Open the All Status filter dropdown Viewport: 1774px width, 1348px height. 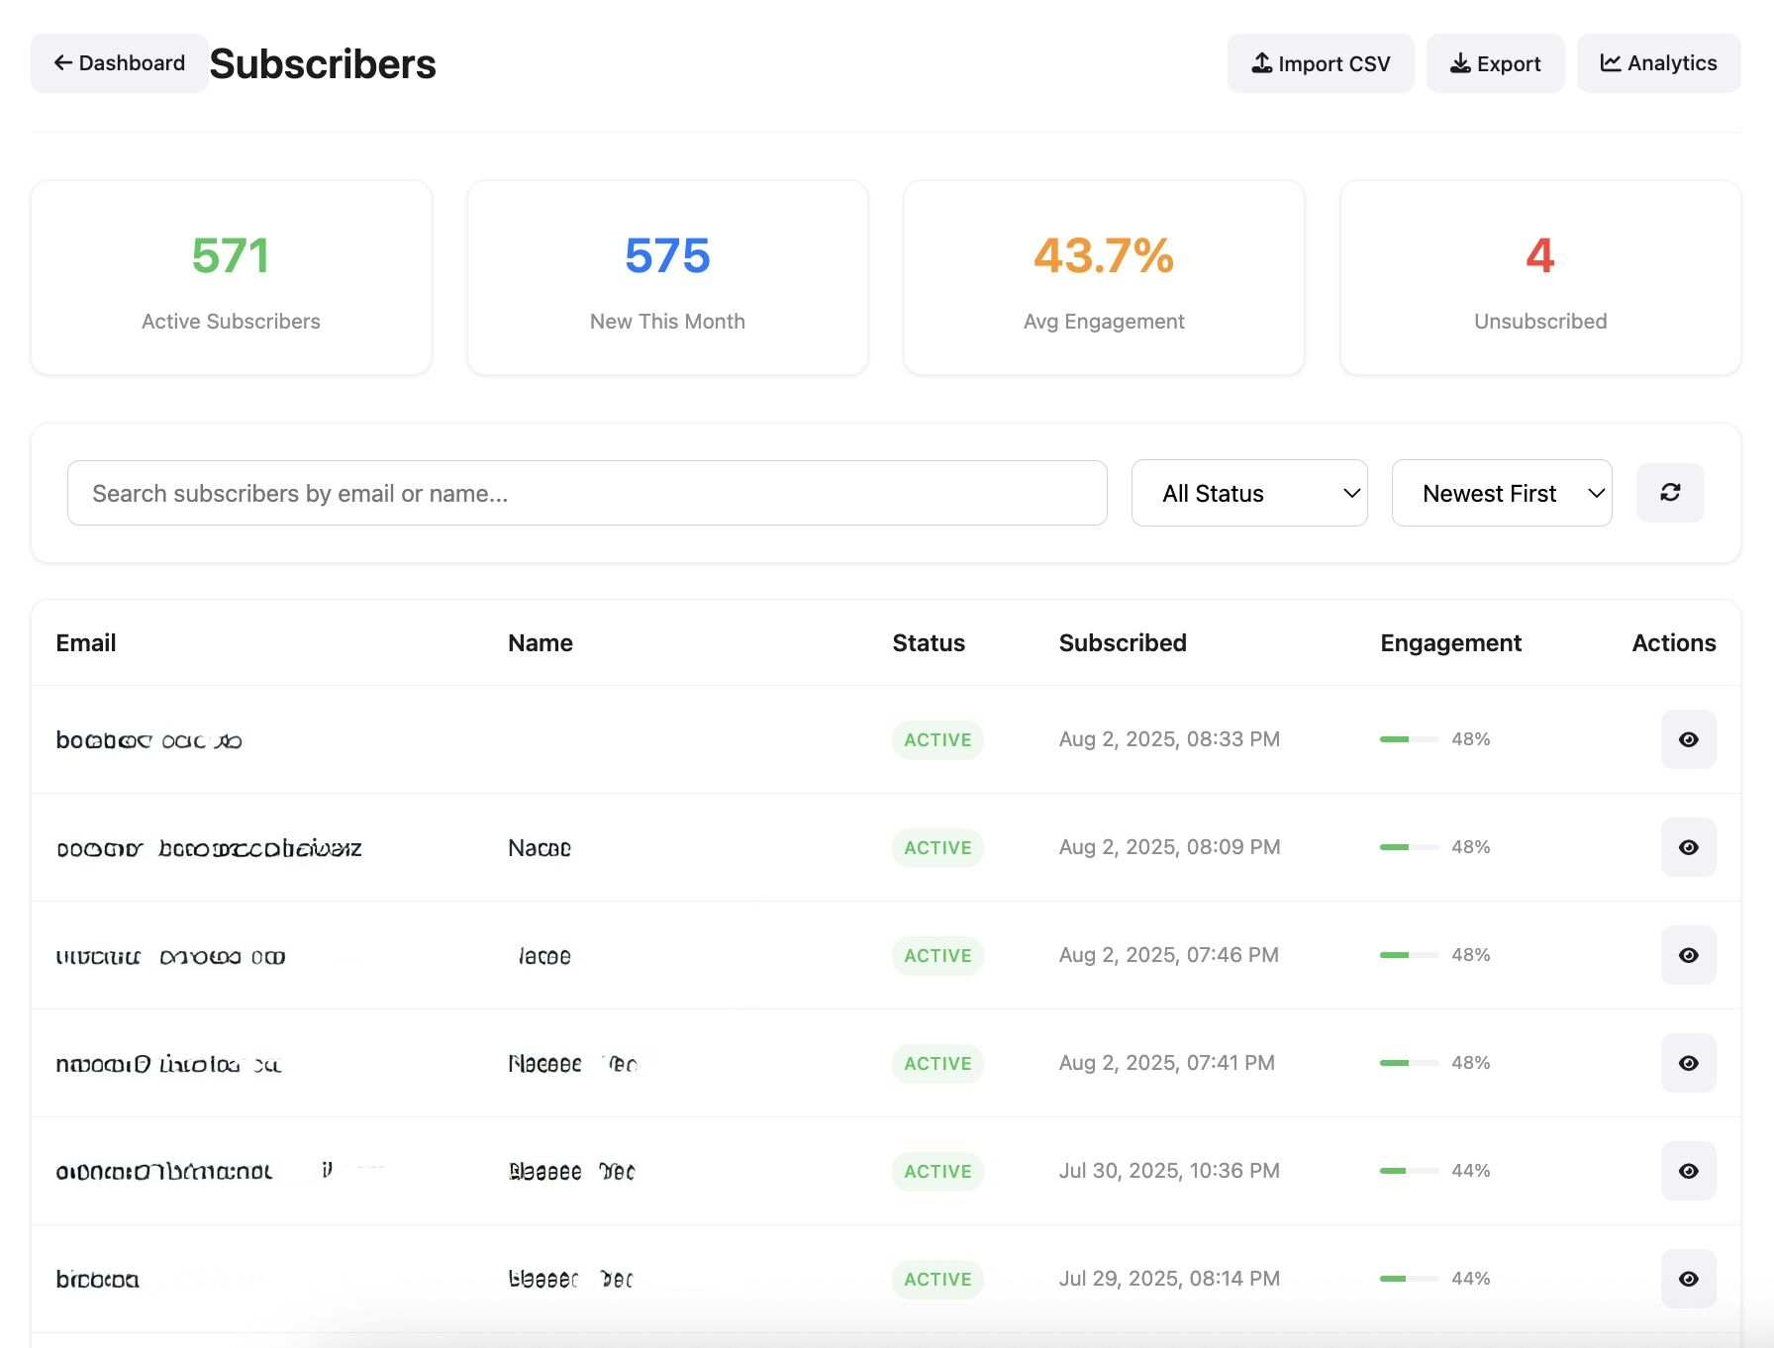(x=1249, y=492)
